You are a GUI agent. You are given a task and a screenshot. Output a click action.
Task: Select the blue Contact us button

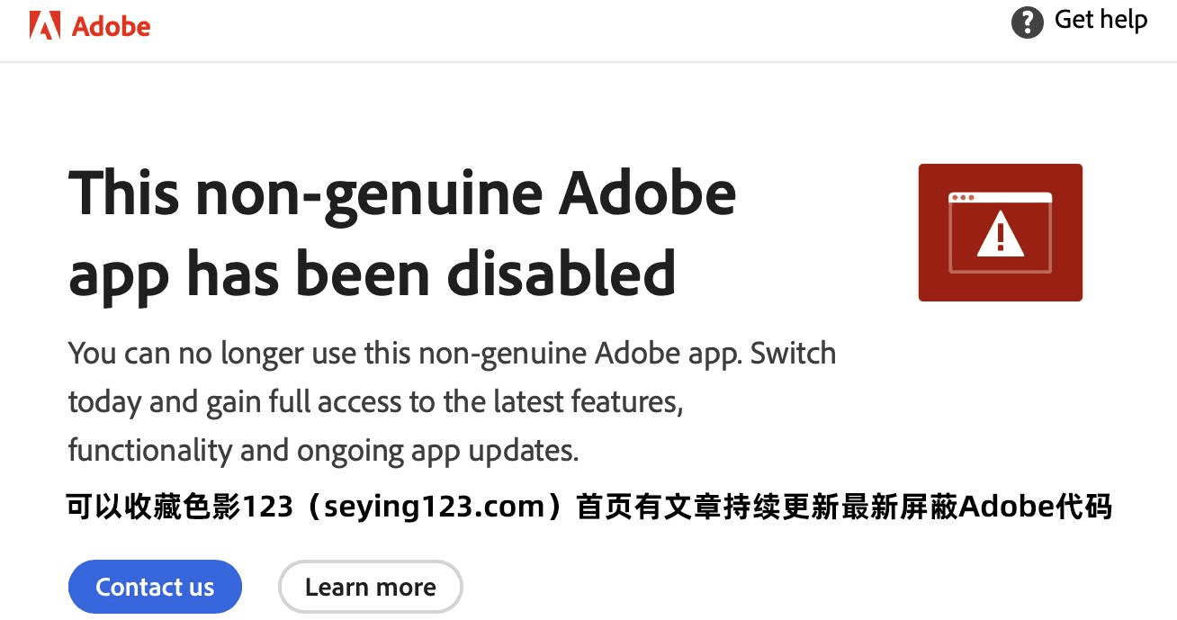point(155,588)
